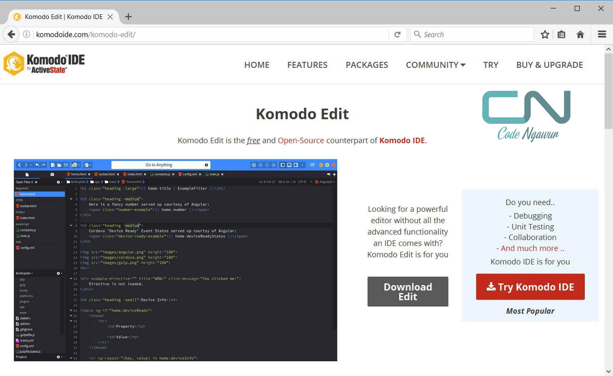Close the Komodo Edit browser tab
The image size is (613, 376).
[x=110, y=17]
